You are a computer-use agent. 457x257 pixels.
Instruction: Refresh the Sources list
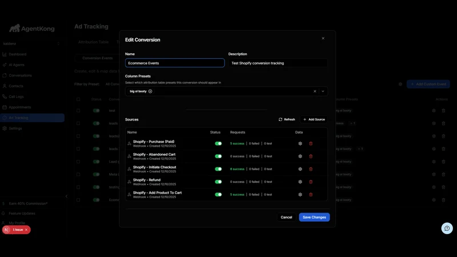coord(287,119)
